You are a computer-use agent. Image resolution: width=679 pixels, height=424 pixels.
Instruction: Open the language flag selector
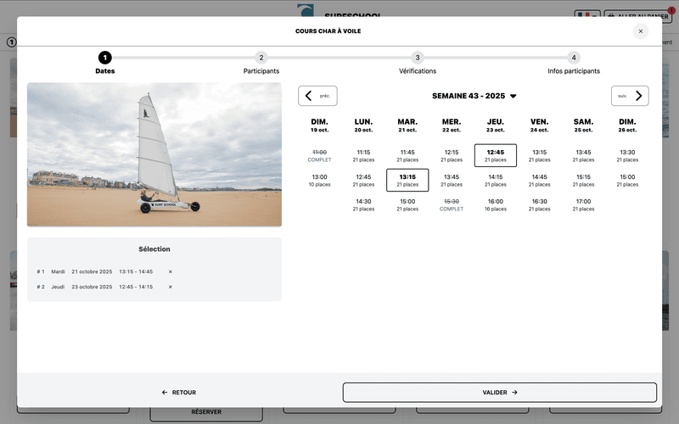[x=586, y=16]
